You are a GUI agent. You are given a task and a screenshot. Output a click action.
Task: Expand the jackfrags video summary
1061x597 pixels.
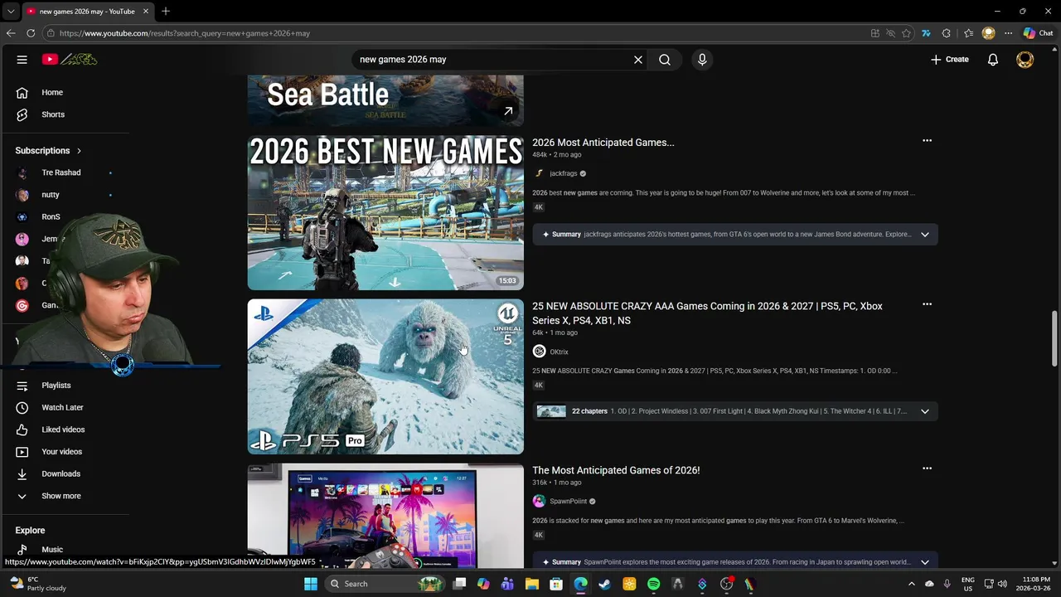(x=925, y=235)
